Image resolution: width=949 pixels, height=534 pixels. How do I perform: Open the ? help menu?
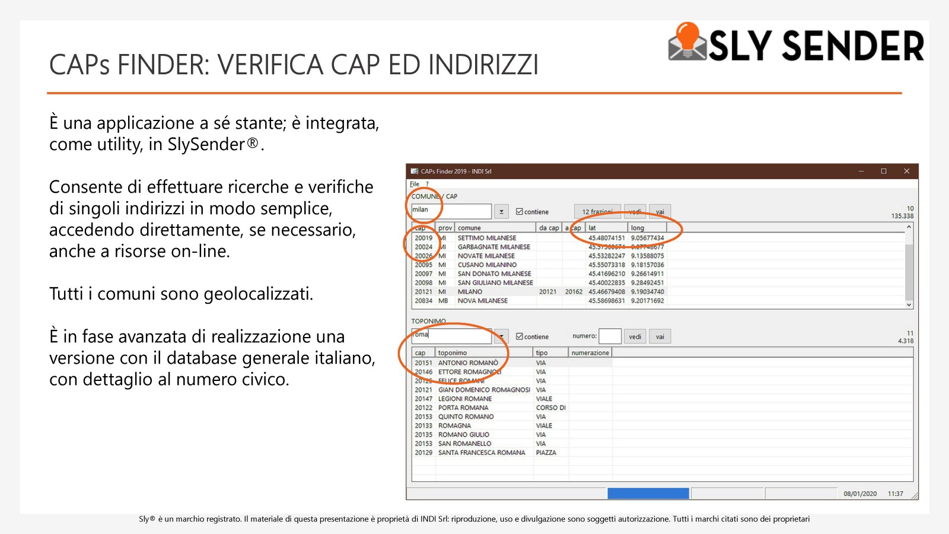[427, 184]
